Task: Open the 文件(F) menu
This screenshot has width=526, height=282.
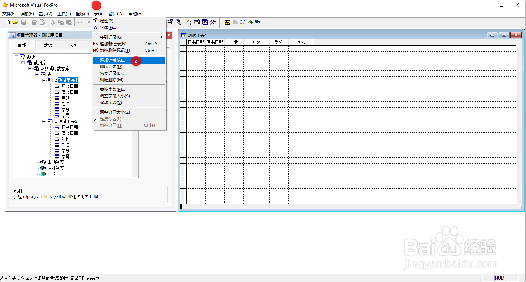Action: (x=9, y=14)
